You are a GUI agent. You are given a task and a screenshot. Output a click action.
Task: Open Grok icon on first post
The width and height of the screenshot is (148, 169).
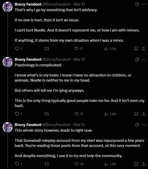(x=137, y=4)
